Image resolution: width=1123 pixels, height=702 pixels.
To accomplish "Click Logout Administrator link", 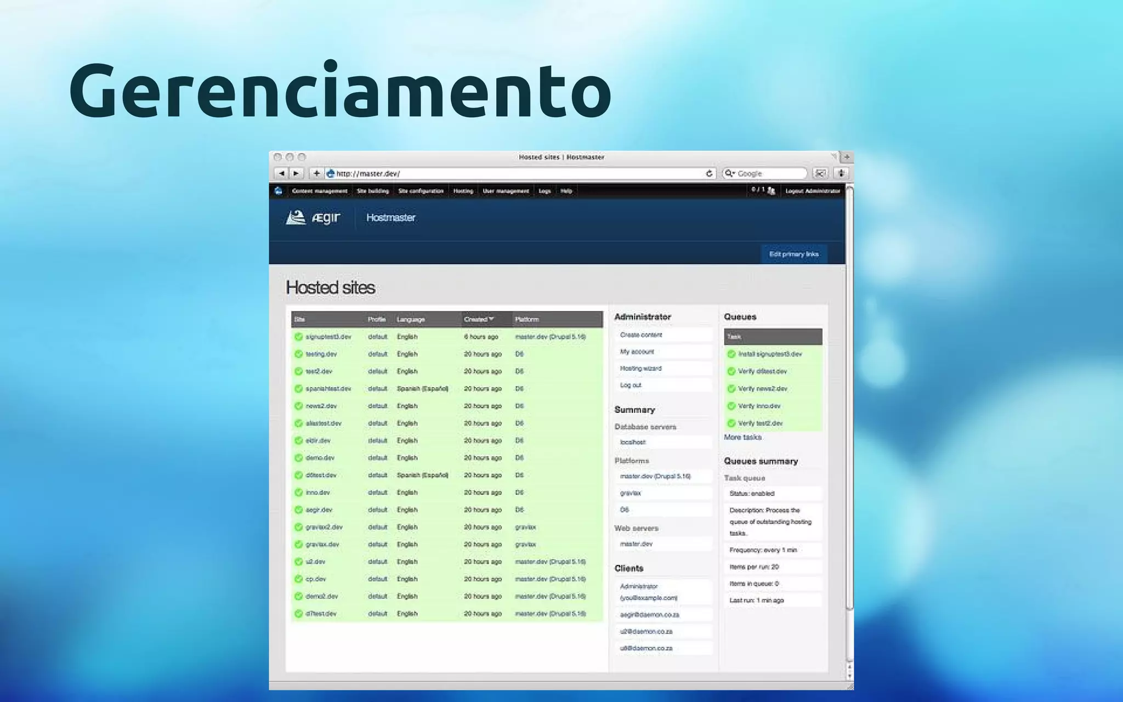I will pyautogui.click(x=813, y=191).
